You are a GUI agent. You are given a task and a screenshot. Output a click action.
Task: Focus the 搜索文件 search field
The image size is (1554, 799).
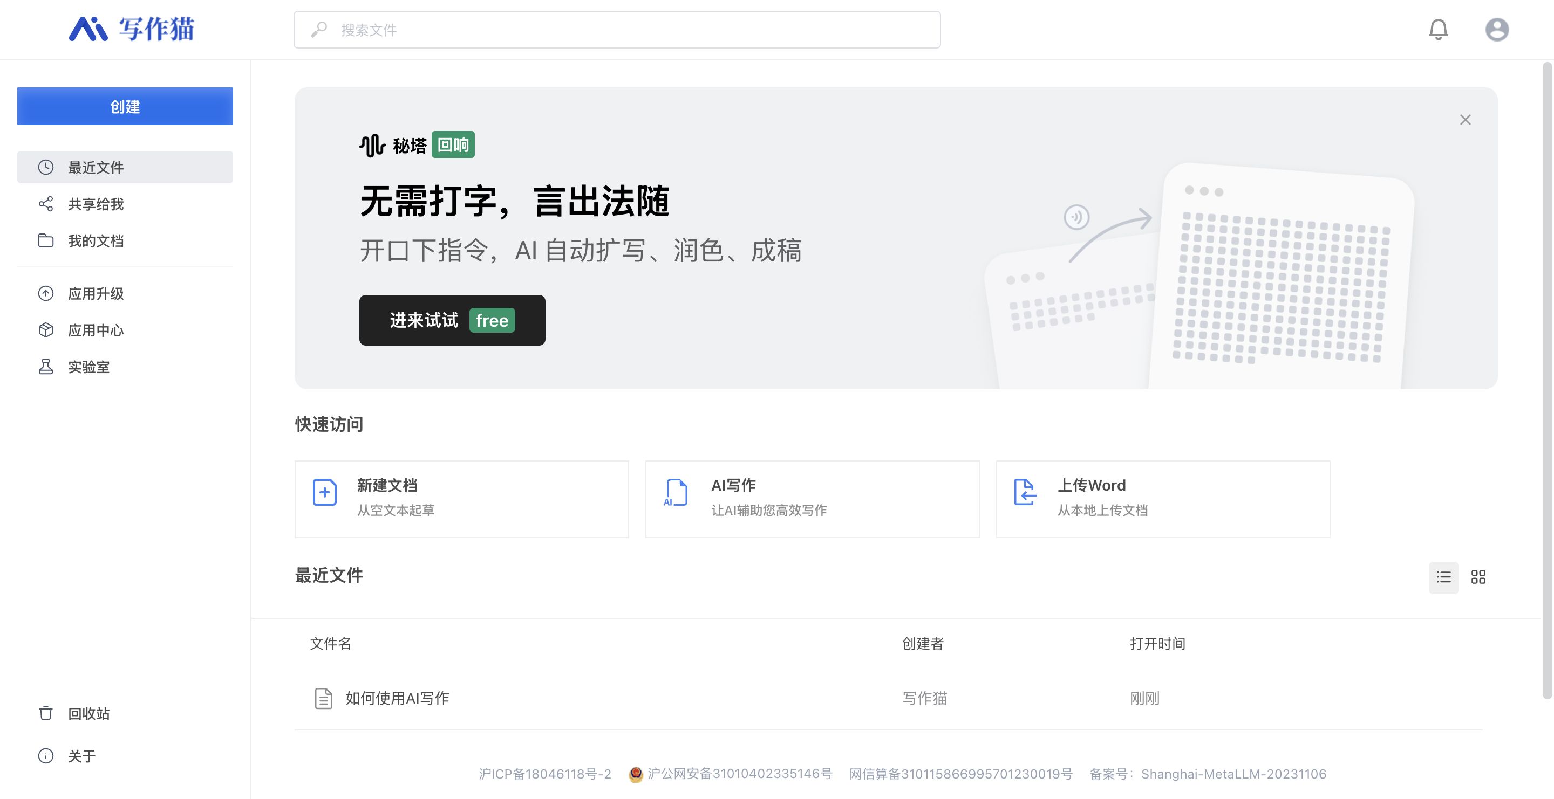coord(617,30)
